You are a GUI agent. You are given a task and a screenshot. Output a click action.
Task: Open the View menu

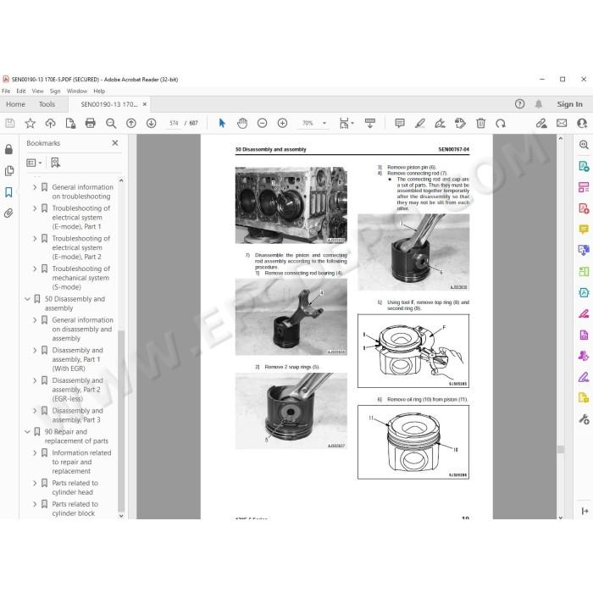[x=38, y=91]
